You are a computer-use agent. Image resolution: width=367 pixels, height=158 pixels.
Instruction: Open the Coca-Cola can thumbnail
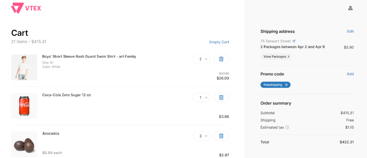24,106
